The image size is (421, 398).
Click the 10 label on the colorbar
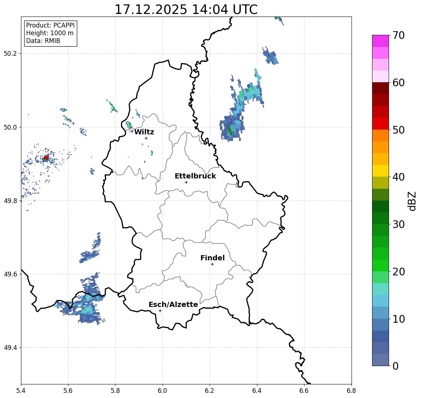point(399,319)
